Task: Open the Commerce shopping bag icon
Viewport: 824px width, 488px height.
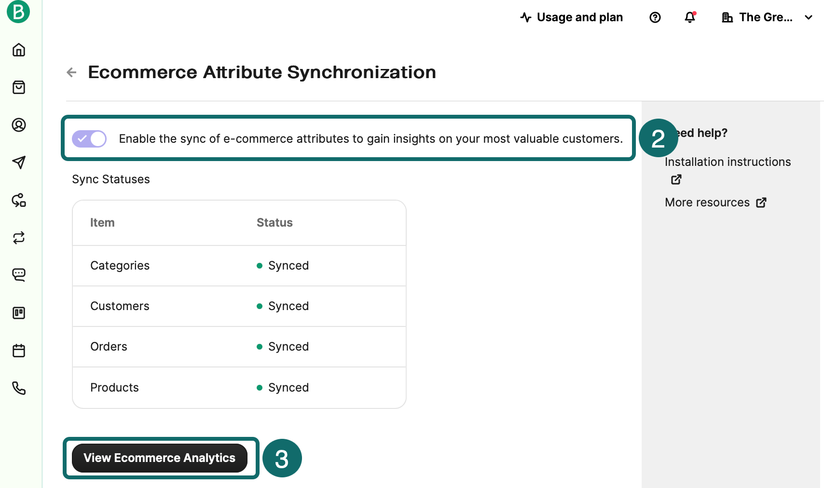Action: [19, 87]
